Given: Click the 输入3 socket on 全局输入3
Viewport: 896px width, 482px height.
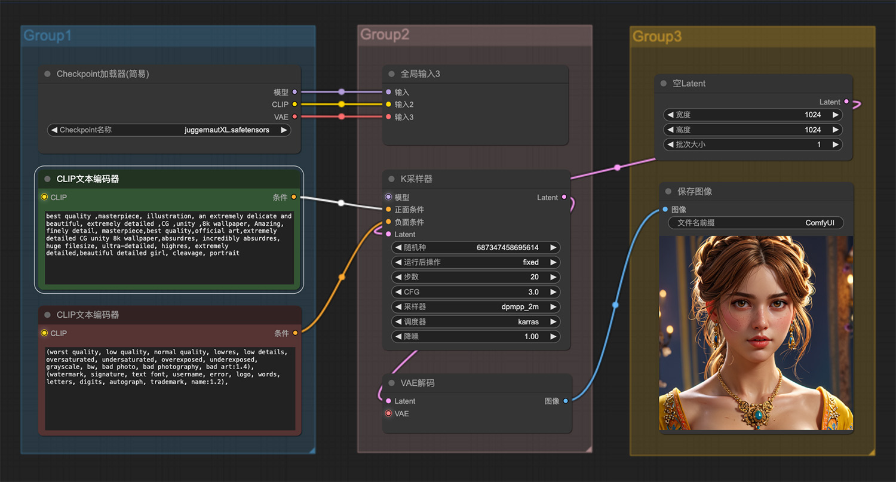Looking at the screenshot, I should point(389,117).
